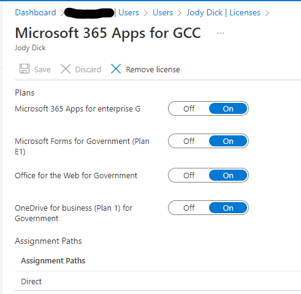Viewport: 301px width, 294px height.
Task: Click the Jody Dick subtitle text
Action: pos(30,48)
